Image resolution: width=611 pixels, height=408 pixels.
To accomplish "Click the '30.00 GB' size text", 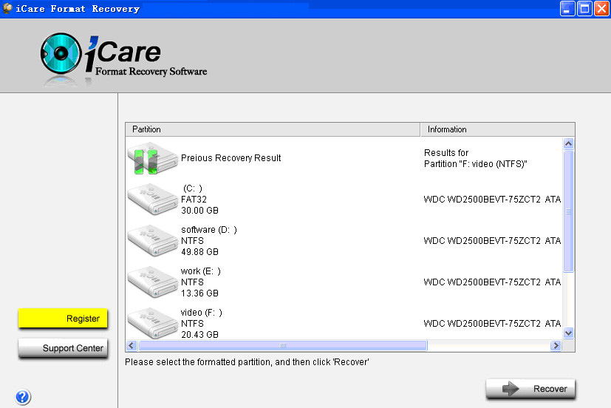I will click(x=199, y=211).
